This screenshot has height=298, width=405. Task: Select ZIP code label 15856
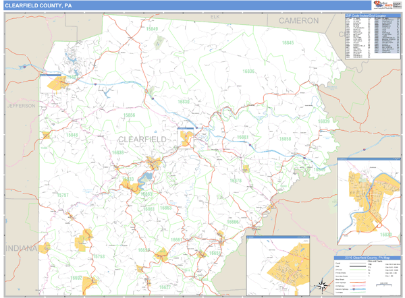pos(129,115)
